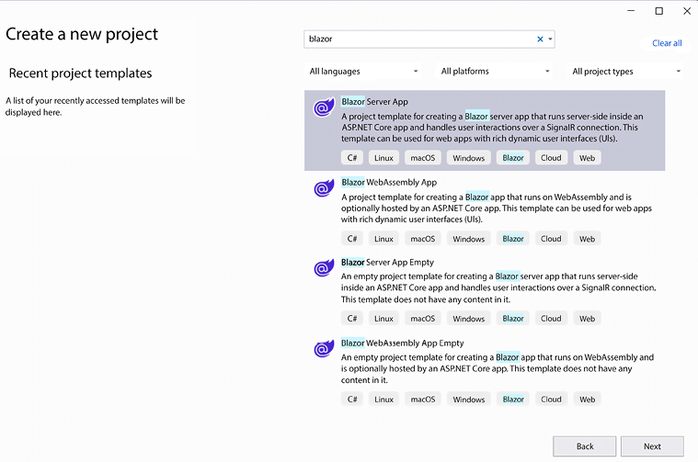698x462 pixels.
Task: Expand the All languages filter
Action: (363, 71)
